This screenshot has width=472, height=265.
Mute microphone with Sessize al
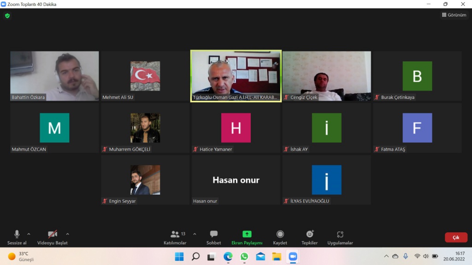17,237
